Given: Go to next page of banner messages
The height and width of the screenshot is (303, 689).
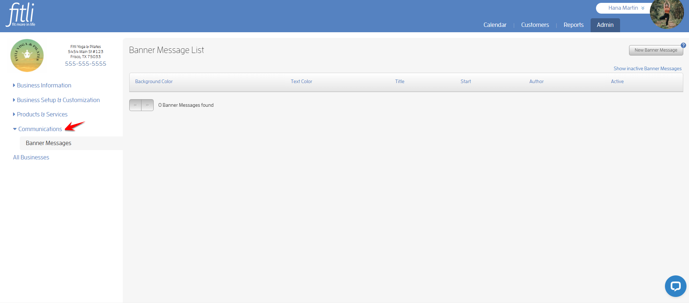Looking at the screenshot, I should [148, 105].
